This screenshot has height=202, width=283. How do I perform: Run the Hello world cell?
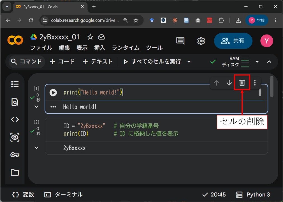pyautogui.click(x=53, y=93)
